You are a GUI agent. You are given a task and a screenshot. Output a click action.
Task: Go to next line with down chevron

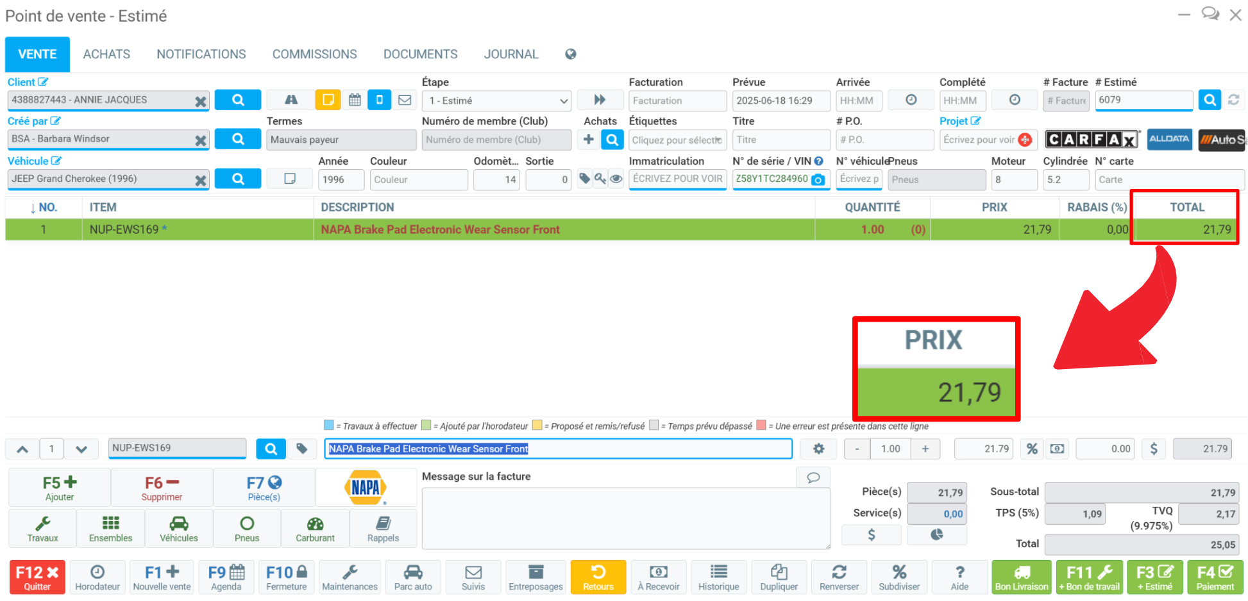click(81, 449)
